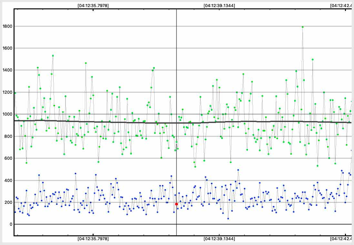354x245 pixels.
Task: Select the bottom 04:12:35.7978 timestamp label
Action: [93, 239]
